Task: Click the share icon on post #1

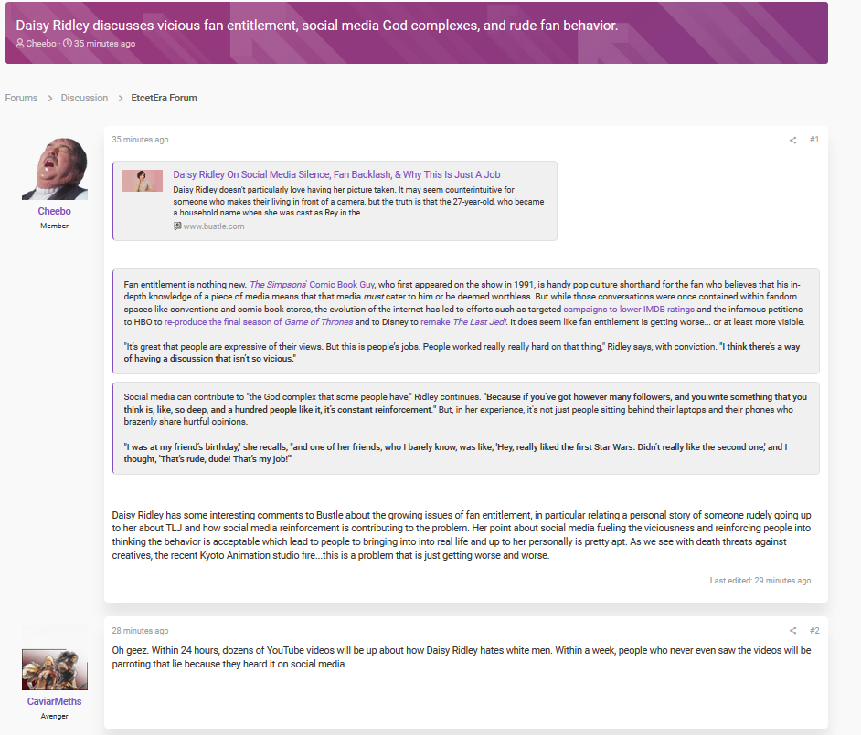Action: click(792, 140)
